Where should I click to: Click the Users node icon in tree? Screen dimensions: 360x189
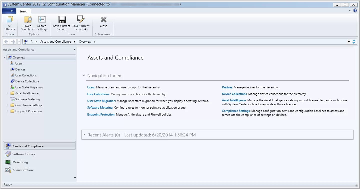coord(12,63)
